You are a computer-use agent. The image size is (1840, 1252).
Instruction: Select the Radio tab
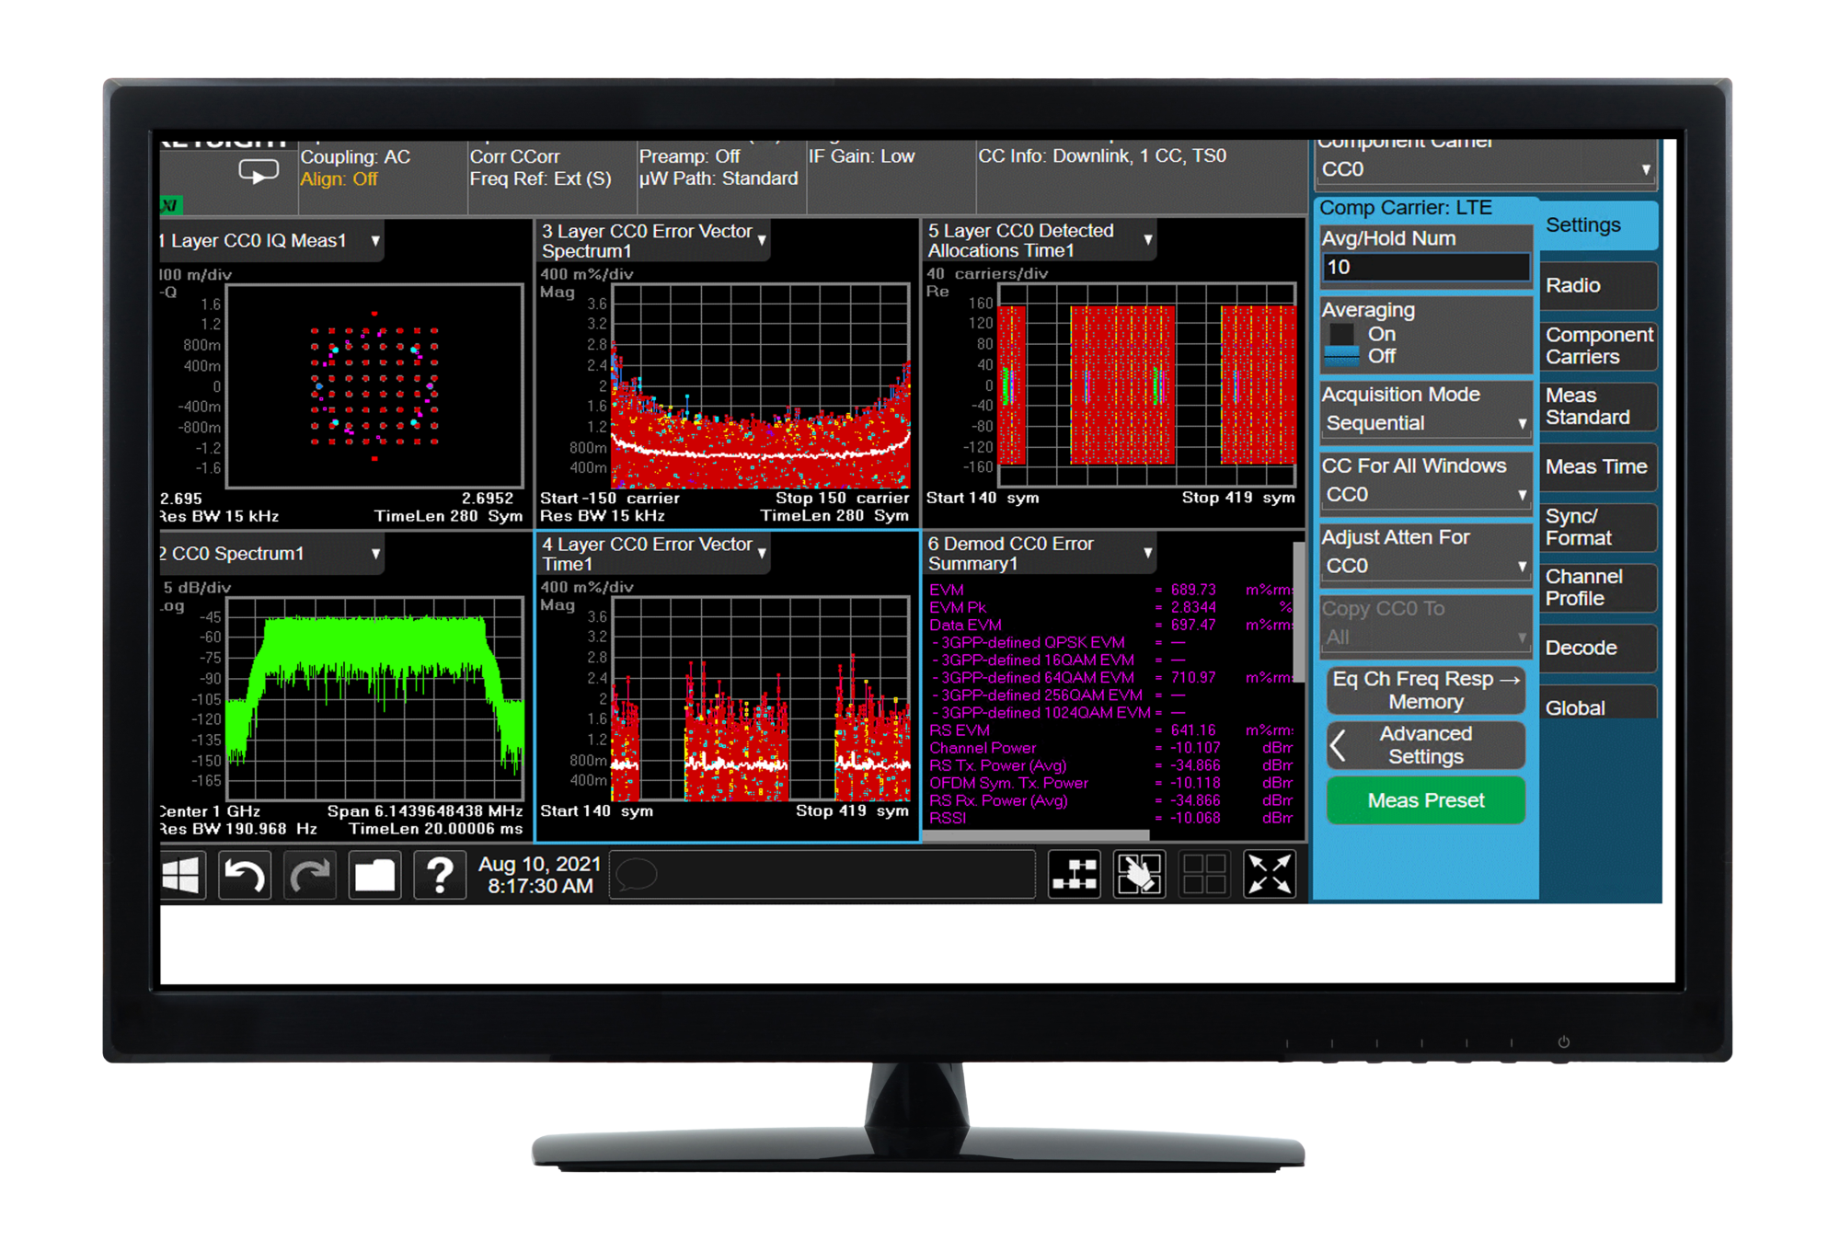pyautogui.click(x=1597, y=286)
